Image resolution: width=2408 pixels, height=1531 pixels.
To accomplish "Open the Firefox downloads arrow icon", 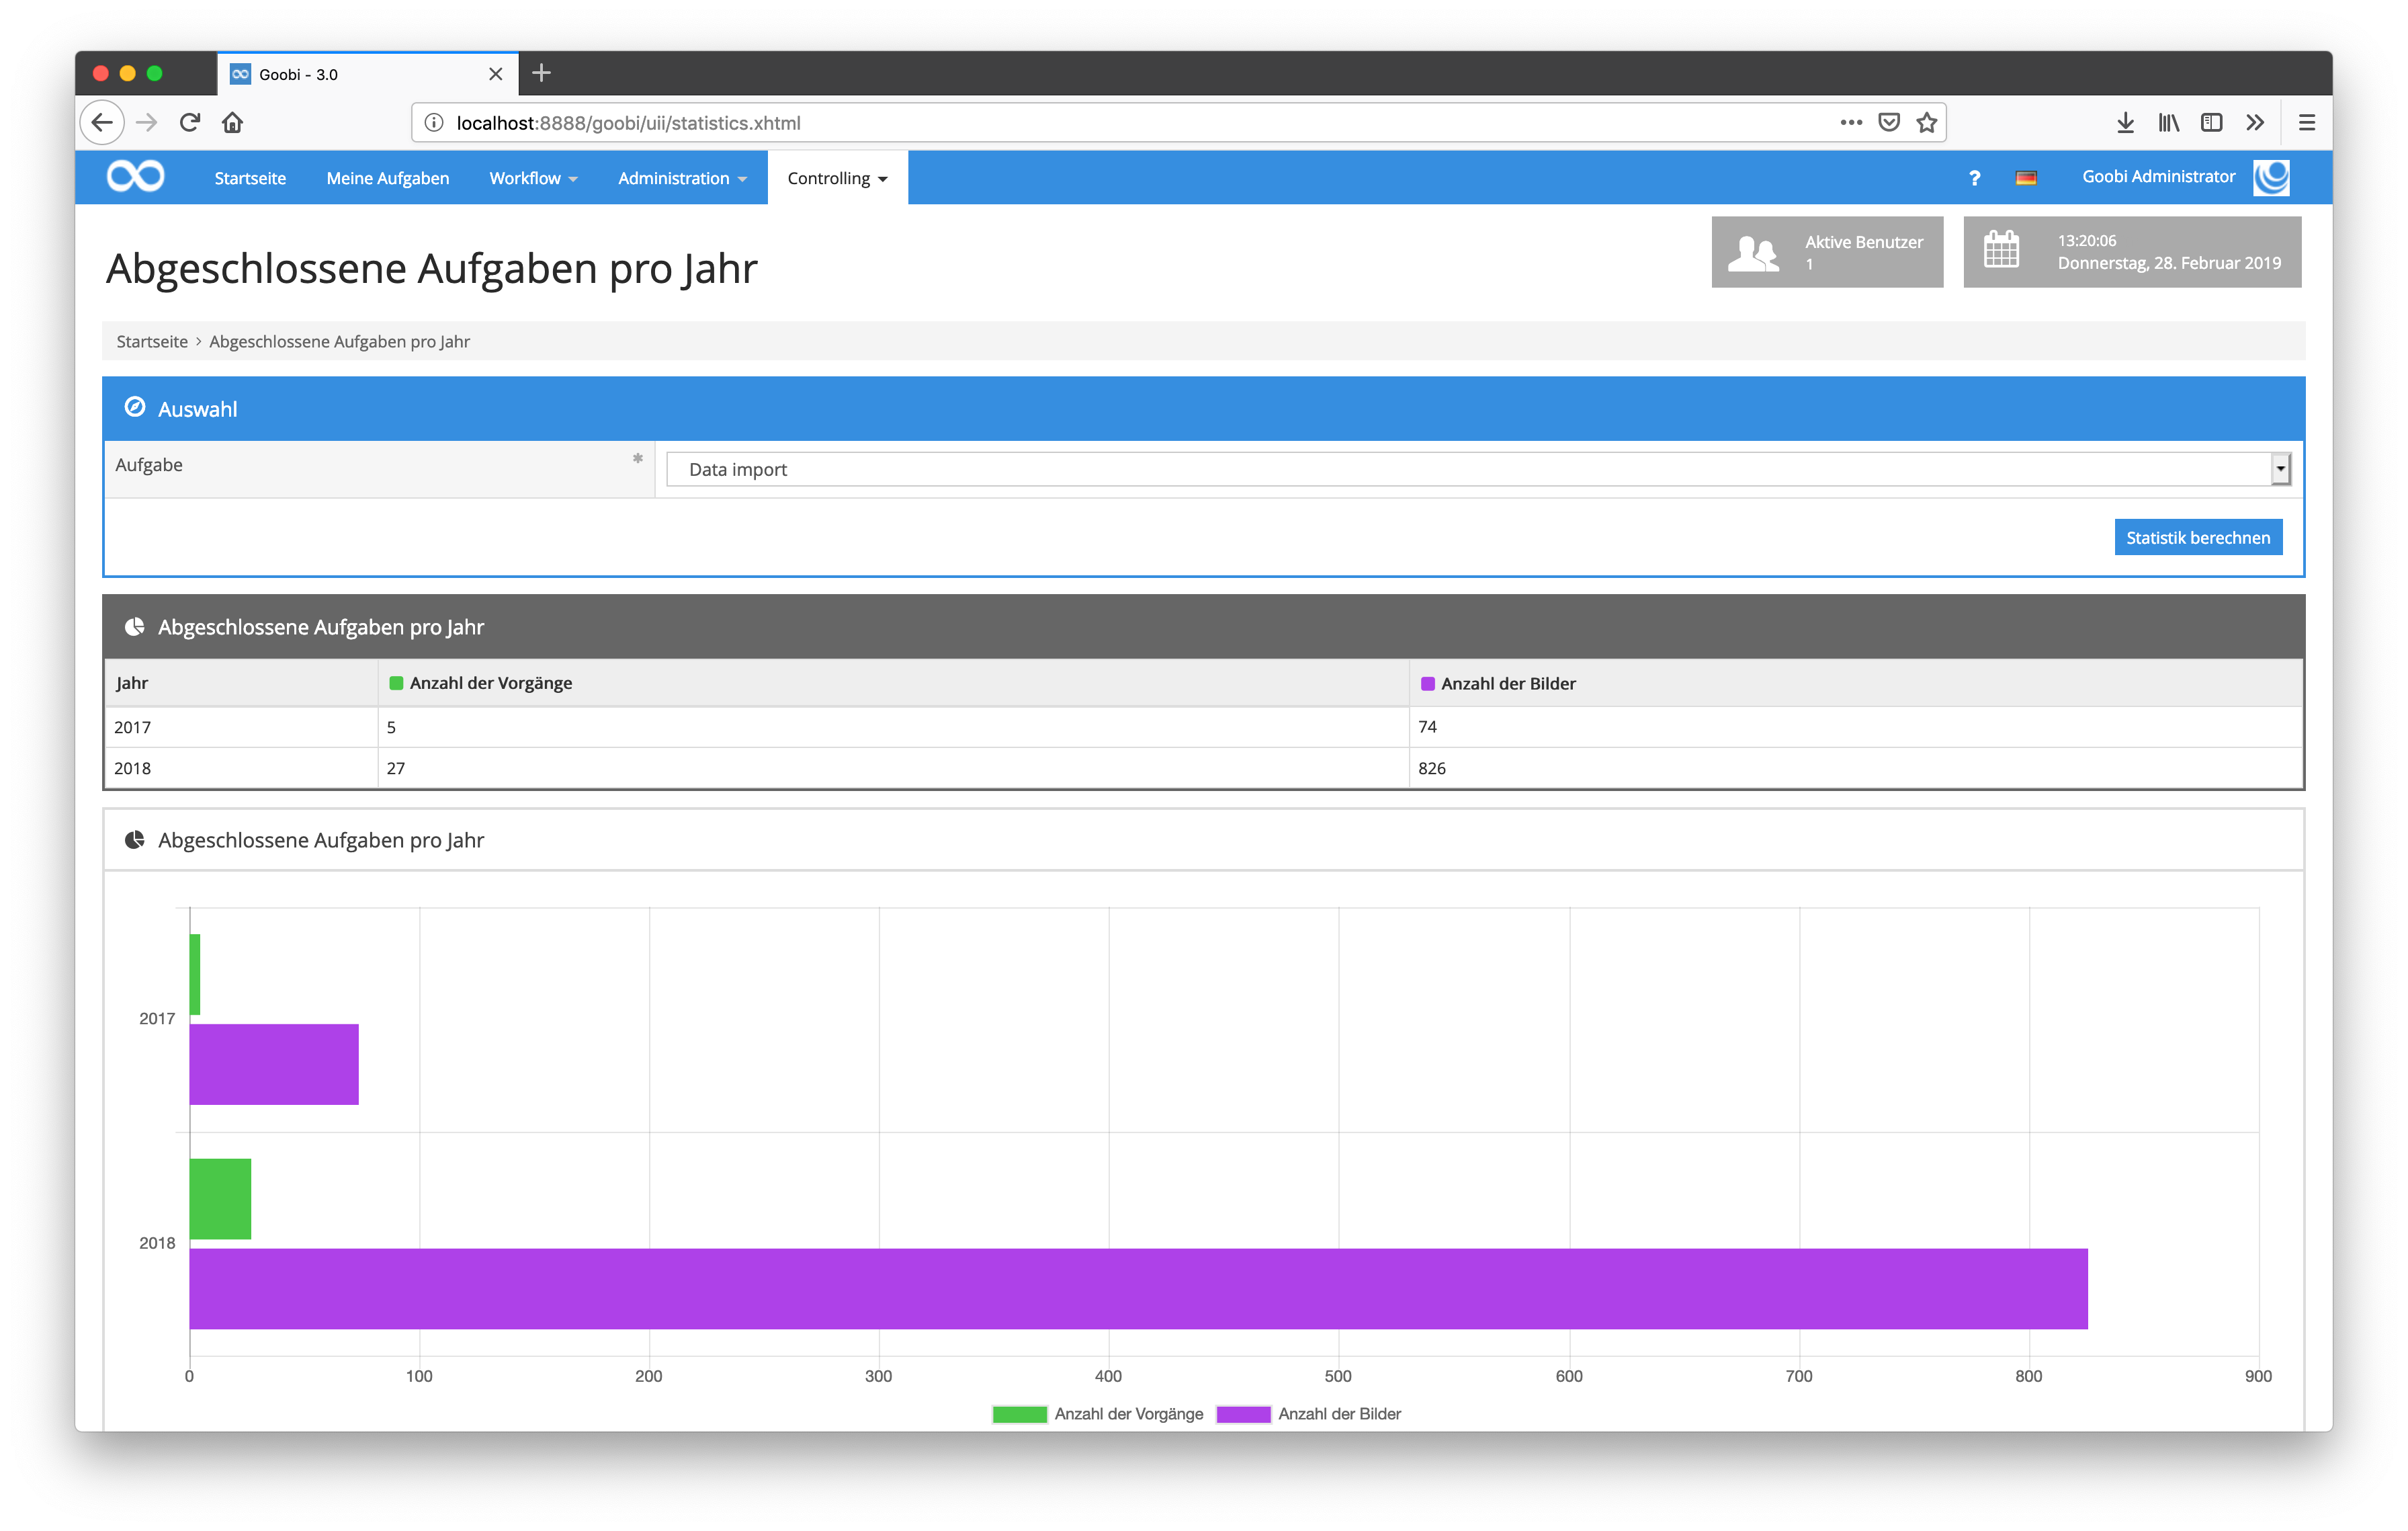I will click(x=2125, y=123).
